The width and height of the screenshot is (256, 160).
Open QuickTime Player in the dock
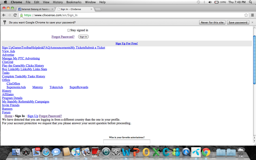[x=186, y=152]
